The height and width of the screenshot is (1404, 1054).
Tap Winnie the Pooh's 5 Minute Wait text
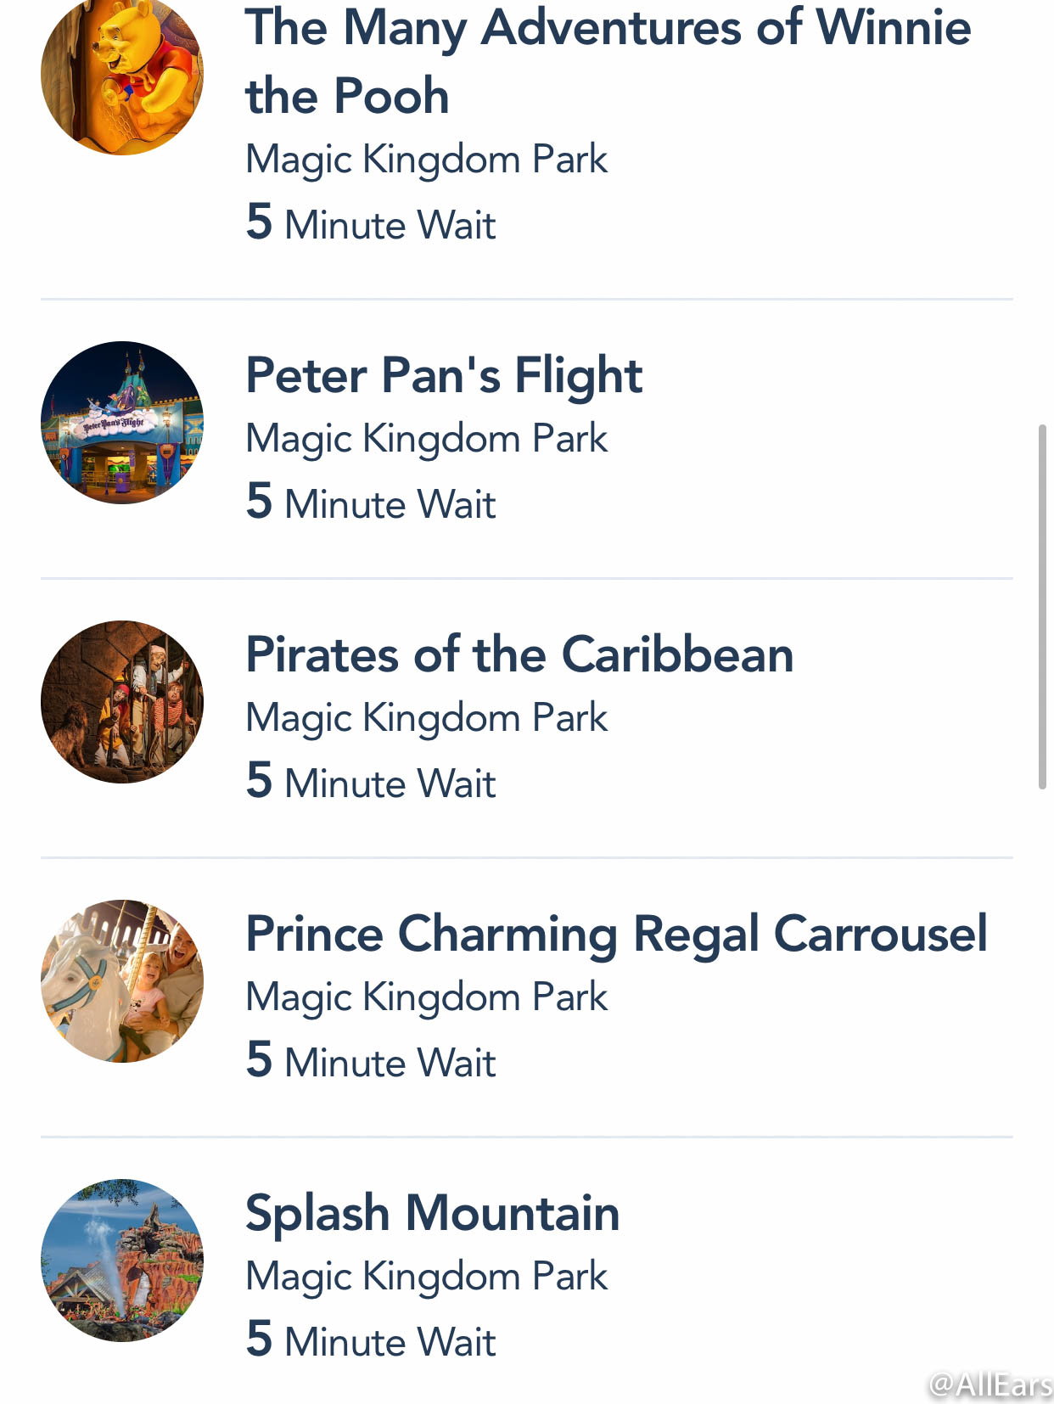(371, 223)
